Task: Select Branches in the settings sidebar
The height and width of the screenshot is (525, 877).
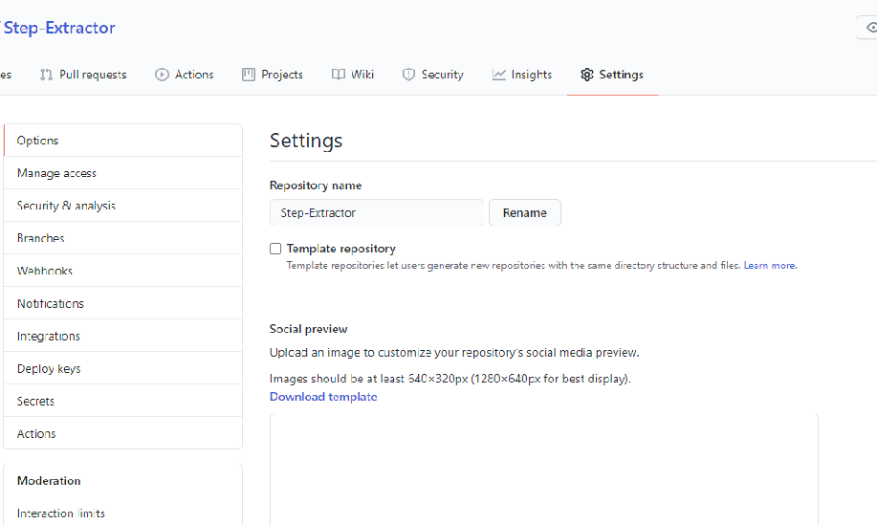Action: pyautogui.click(x=41, y=238)
